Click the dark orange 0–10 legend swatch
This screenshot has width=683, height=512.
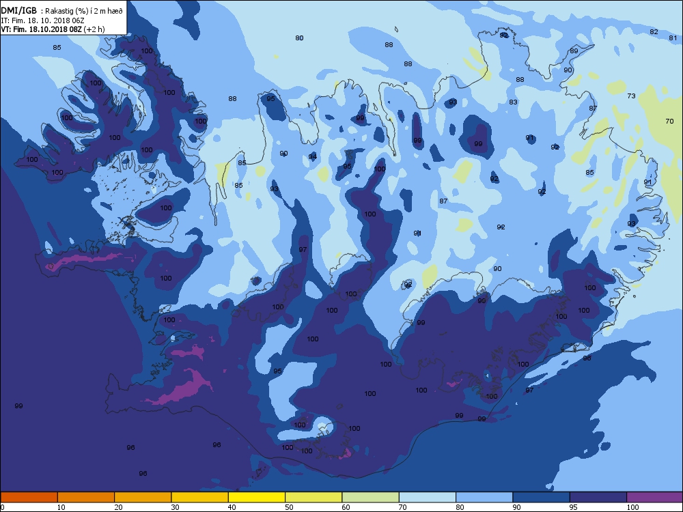click(x=29, y=497)
